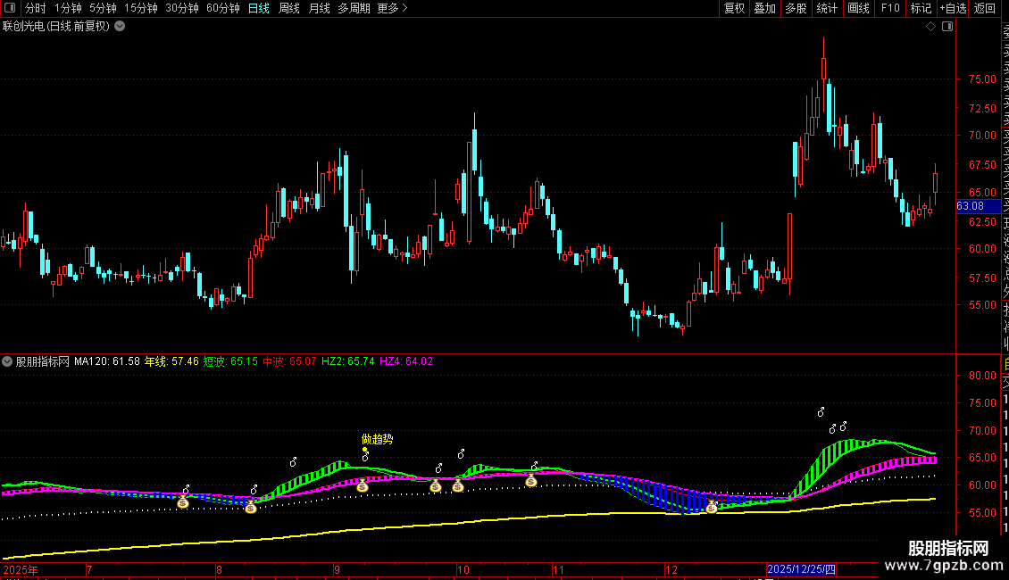
Task: Toggle the left sidebar panel icon
Action: click(x=10, y=8)
